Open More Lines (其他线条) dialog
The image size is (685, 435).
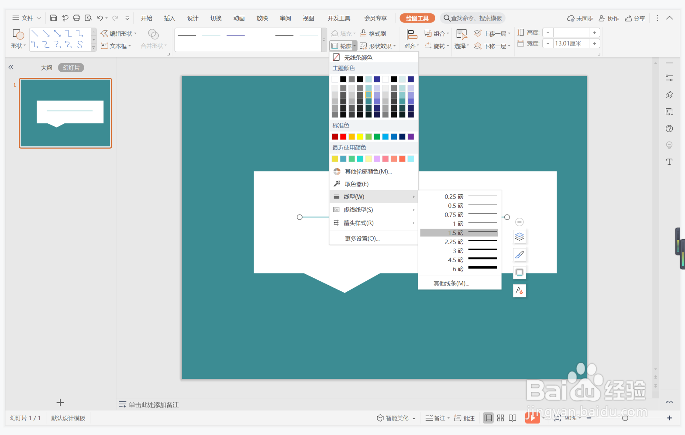(451, 283)
